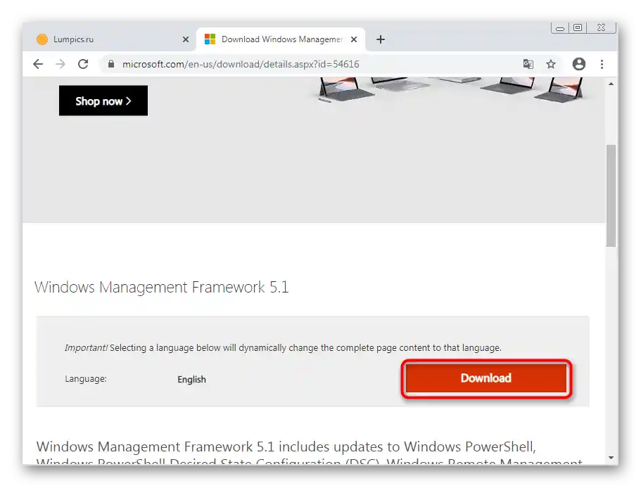Go back with the browser back arrow
This screenshot has height=488, width=641.
pyautogui.click(x=38, y=64)
